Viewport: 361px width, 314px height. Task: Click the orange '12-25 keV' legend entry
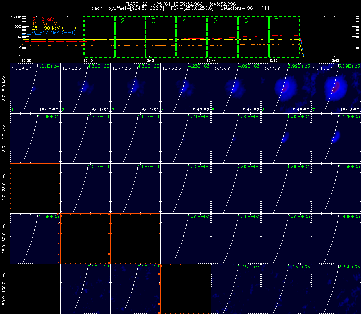pyautogui.click(x=45, y=23)
